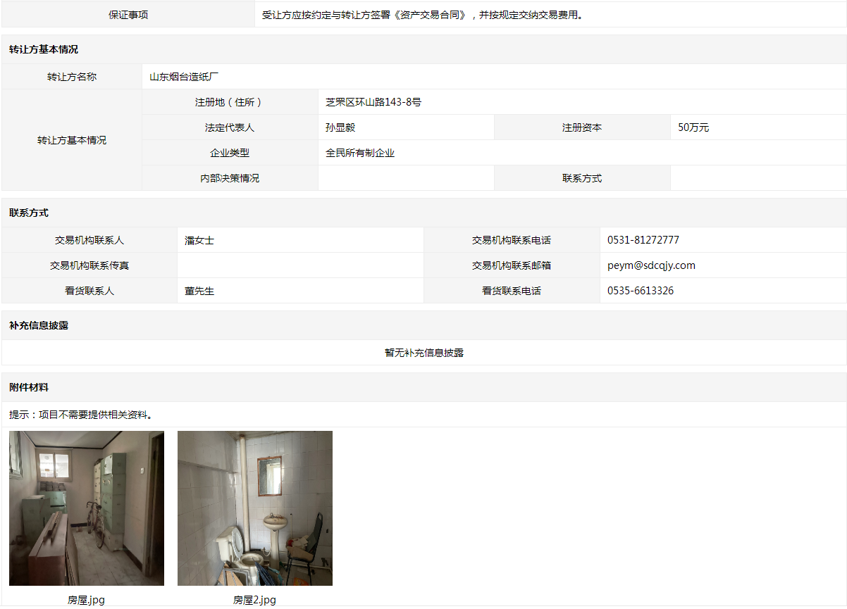Click the 注册地（住所） label
Viewport: 847px width, 609px height.
point(230,102)
